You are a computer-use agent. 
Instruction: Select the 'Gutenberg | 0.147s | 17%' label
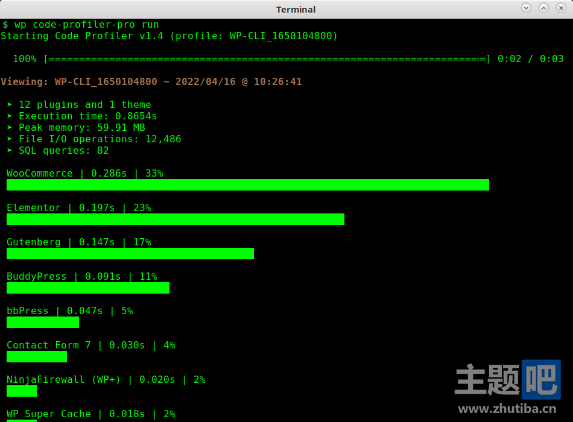pyautogui.click(x=79, y=242)
